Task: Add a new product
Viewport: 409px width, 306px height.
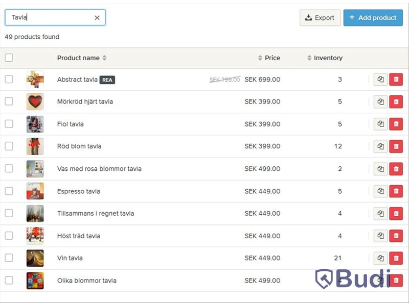Action: (x=373, y=18)
